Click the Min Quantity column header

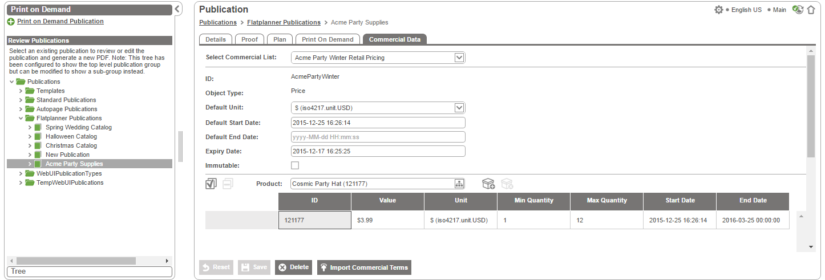coord(534,201)
